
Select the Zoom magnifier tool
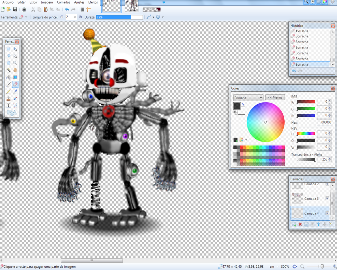(x=15, y=63)
